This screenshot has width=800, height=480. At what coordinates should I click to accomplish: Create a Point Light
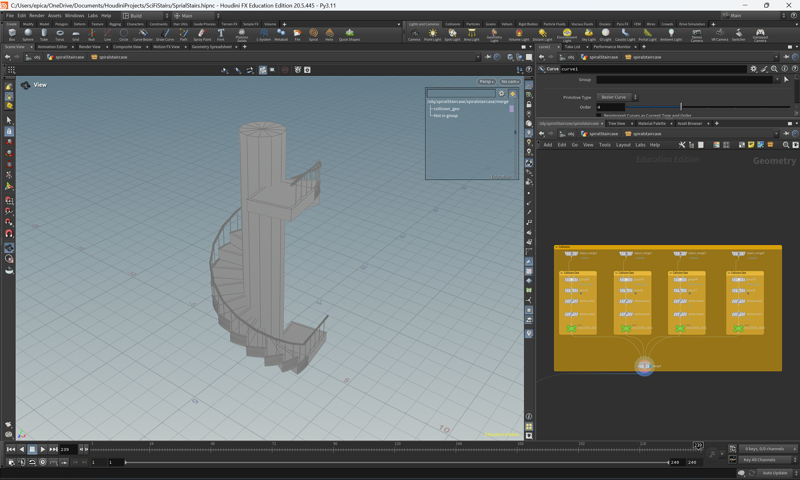point(432,35)
